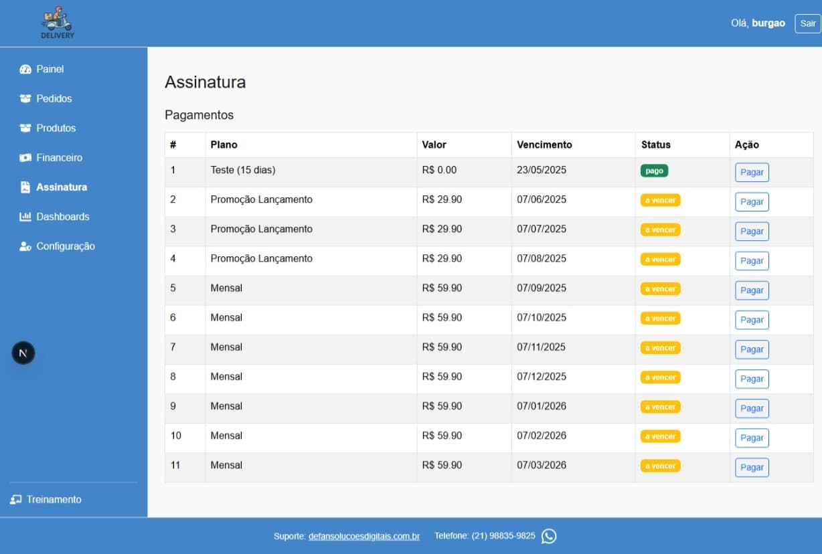
Task: Open the Assinatura menu item
Action: pos(62,187)
